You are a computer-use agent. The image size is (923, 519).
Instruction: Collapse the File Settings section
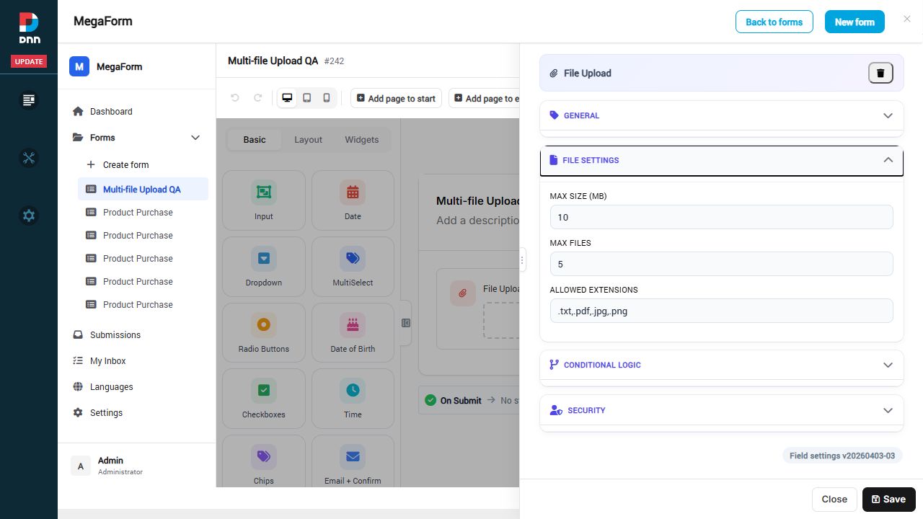[721, 160]
